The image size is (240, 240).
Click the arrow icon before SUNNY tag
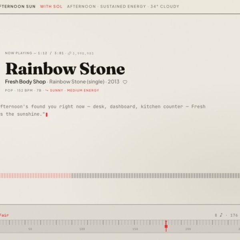pyautogui.click(x=47, y=90)
